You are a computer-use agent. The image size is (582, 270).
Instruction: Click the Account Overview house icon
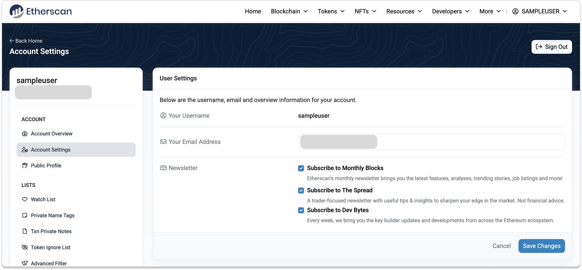pos(25,134)
